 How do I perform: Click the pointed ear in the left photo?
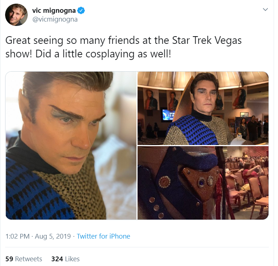pos(24,106)
